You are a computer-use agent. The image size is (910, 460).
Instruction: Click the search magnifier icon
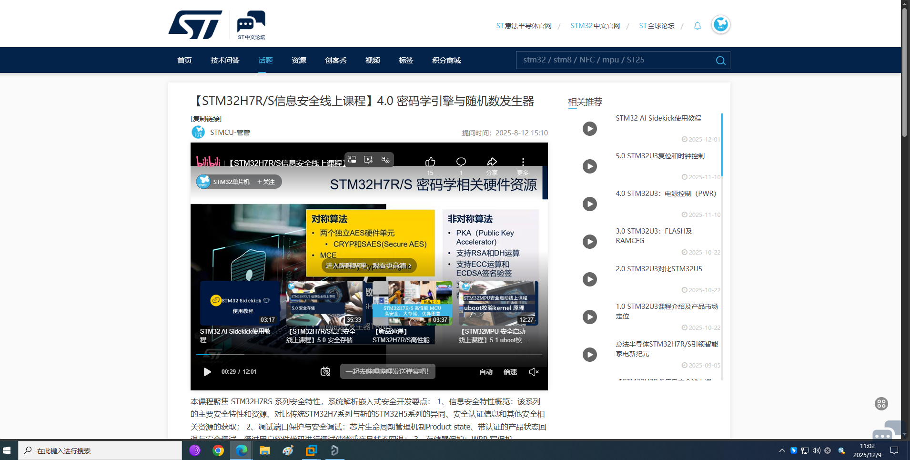coord(720,61)
